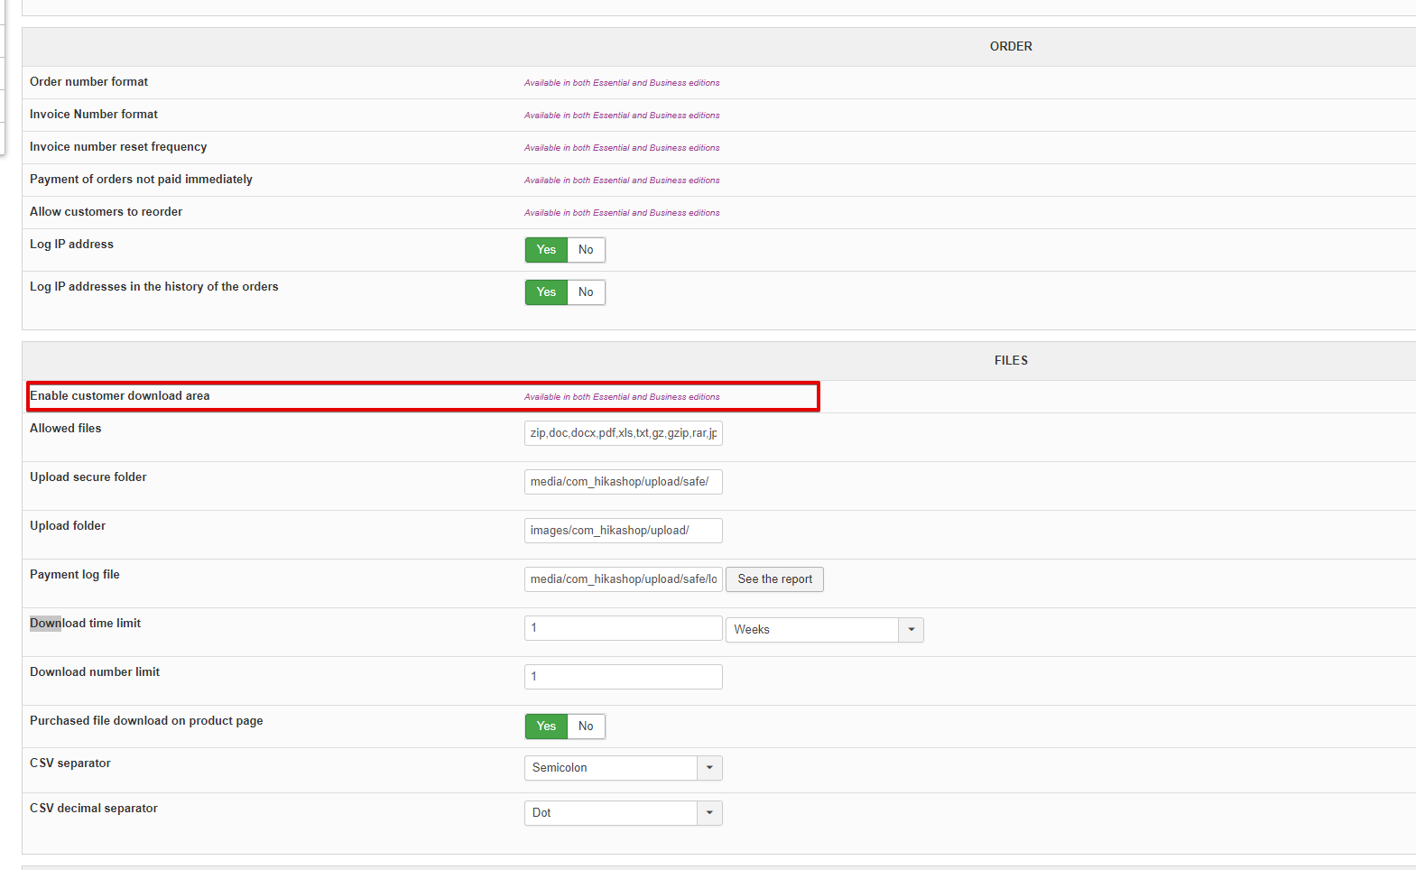Click the CSV decimal separator label
This screenshot has height=870, width=1416.
pos(94,808)
